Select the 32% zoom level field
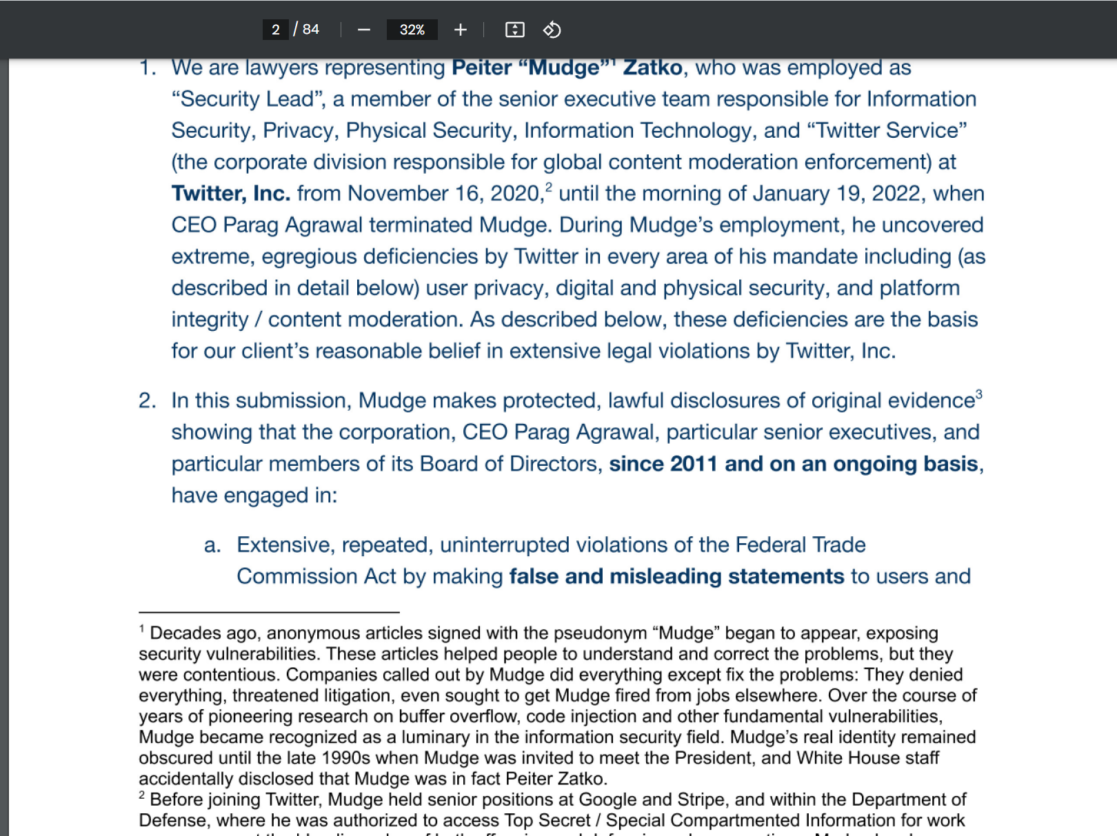The width and height of the screenshot is (1117, 836). coord(412,30)
